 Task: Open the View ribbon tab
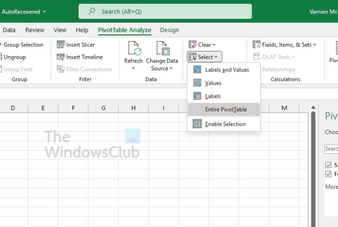60,30
